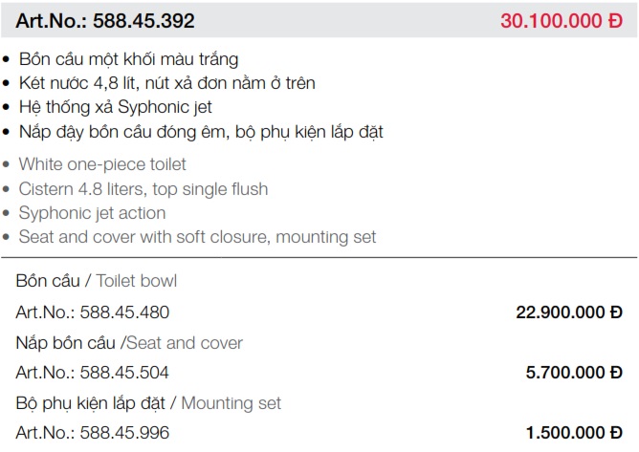
Task: Click the Bộ phụ kiện lắp đặt / Mounting set label
Action: tap(148, 403)
